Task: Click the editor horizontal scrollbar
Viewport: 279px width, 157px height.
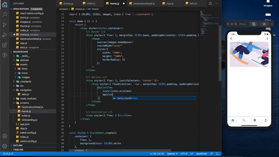Action: (120, 150)
